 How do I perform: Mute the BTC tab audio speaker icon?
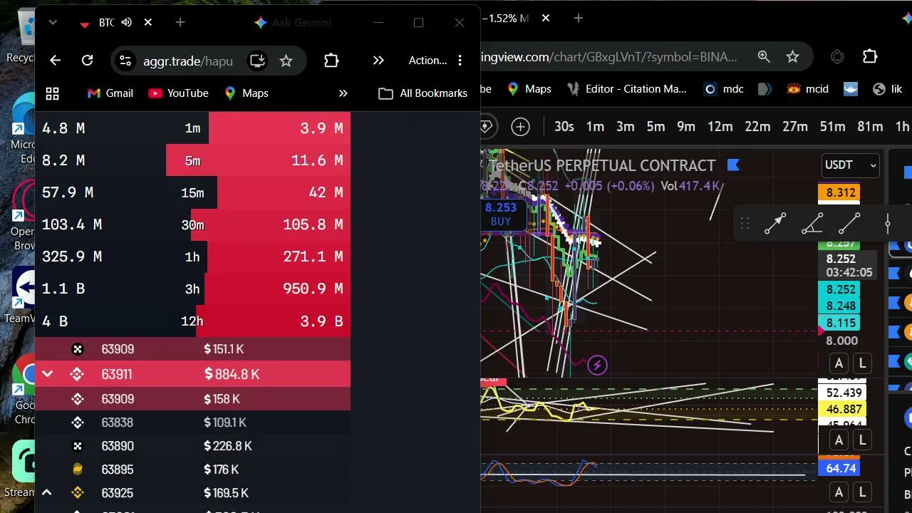[x=127, y=23]
